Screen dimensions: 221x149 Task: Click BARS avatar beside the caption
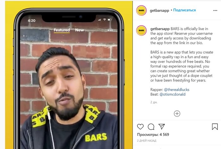[x=141, y=30]
